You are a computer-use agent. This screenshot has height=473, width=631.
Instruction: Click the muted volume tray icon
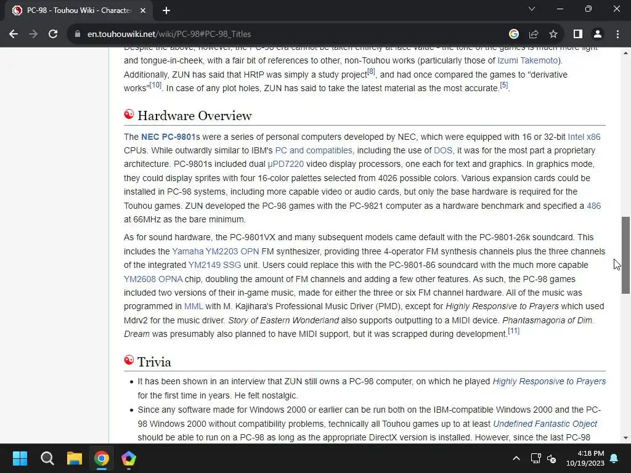click(552, 458)
